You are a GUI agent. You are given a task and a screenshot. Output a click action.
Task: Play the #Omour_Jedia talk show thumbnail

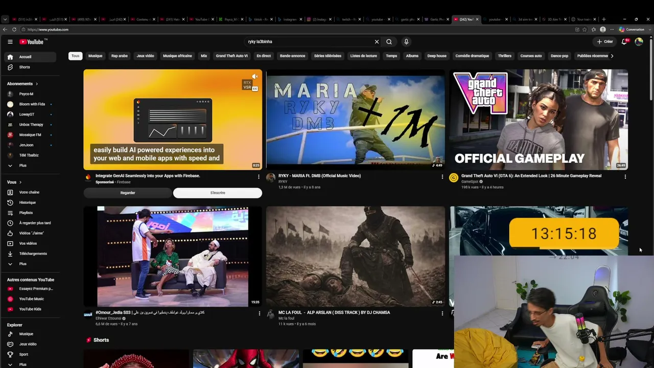[x=173, y=256]
